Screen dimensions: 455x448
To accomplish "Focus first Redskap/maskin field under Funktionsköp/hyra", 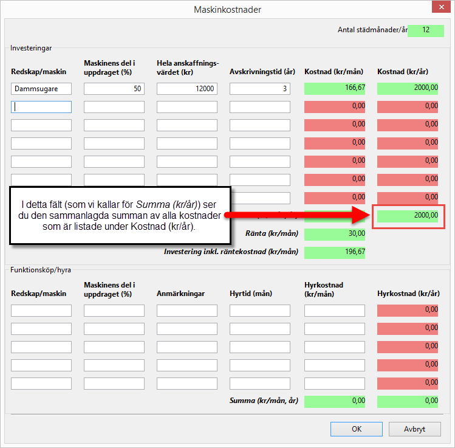I will [41, 311].
